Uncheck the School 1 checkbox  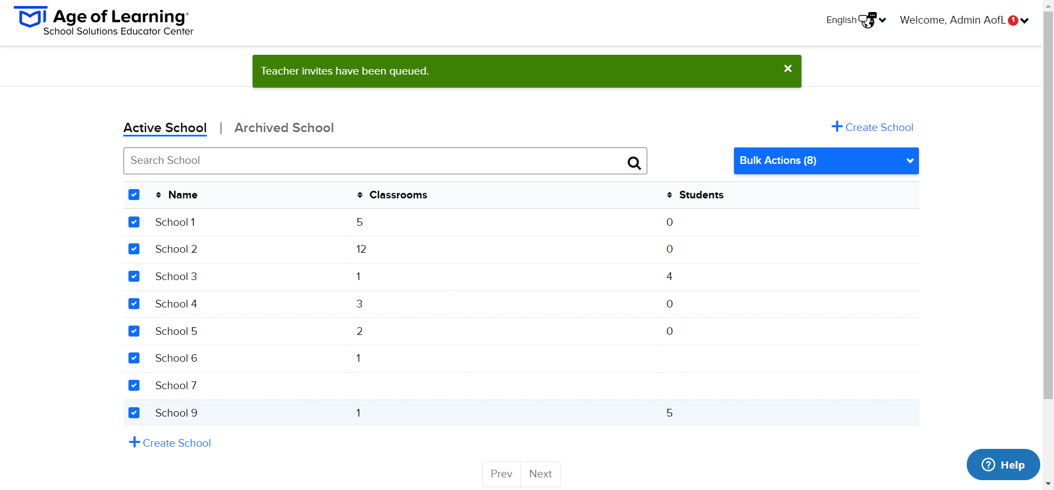134,222
